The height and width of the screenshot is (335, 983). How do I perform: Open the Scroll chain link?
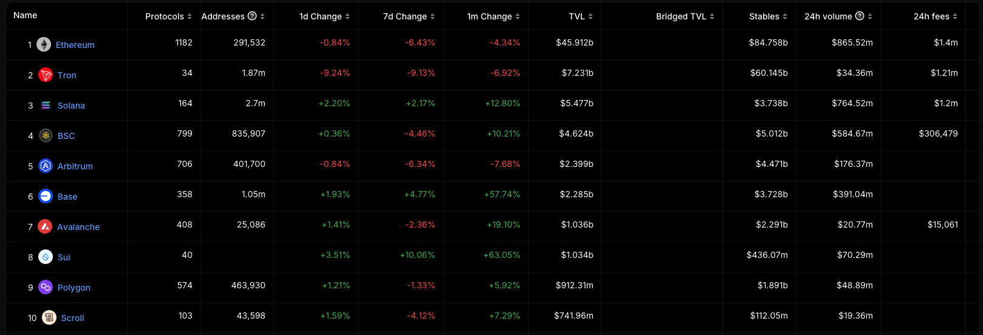click(x=72, y=318)
